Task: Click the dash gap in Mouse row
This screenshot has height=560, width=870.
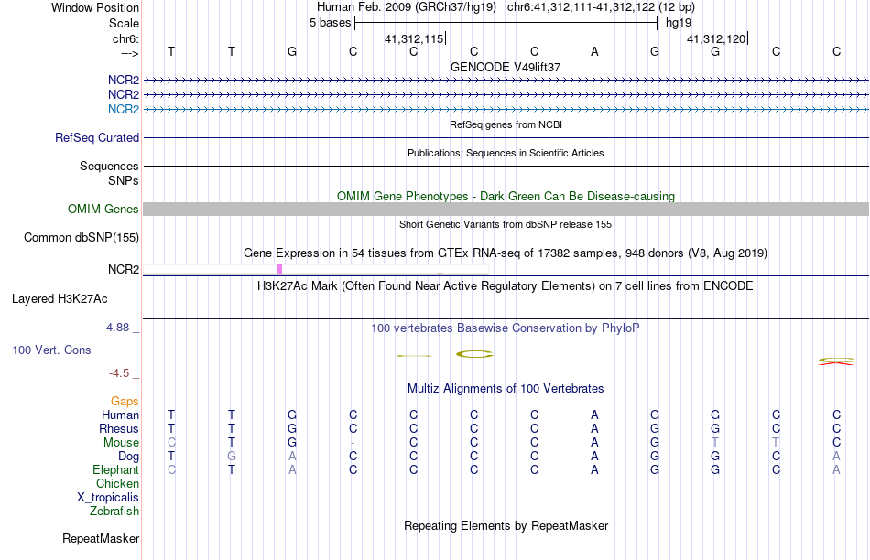Action: (x=353, y=443)
